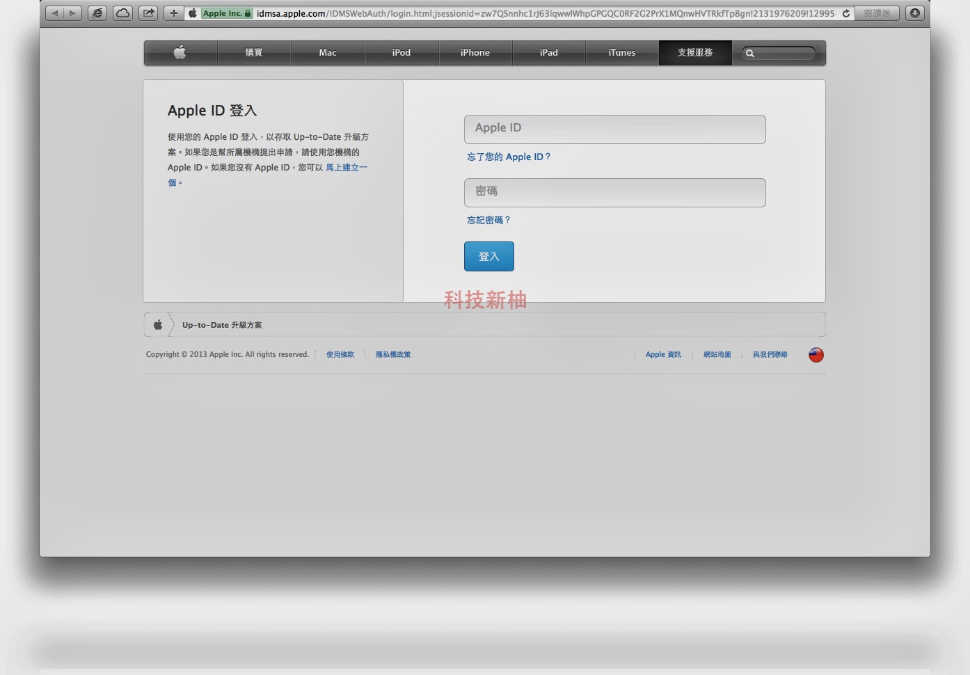The width and height of the screenshot is (970, 675).
Task: Click the search magnifier in nav bar
Action: [x=750, y=53]
